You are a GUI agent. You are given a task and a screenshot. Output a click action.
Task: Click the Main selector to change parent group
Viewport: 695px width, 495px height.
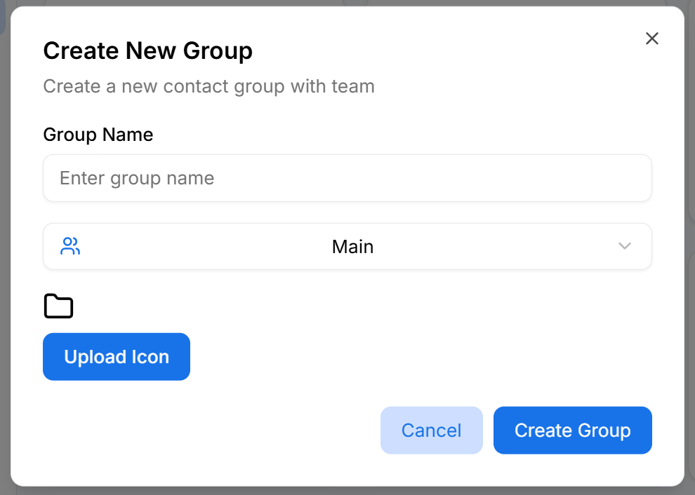[347, 246]
